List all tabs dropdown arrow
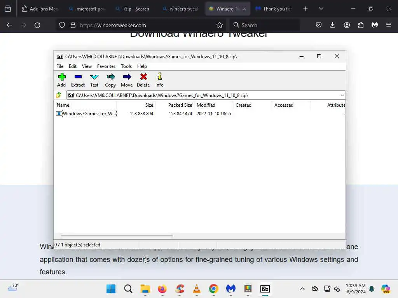 tap(321, 9)
